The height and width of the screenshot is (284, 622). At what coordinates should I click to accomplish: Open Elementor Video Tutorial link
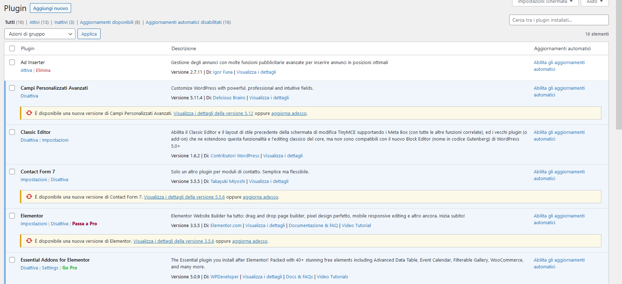point(356,226)
